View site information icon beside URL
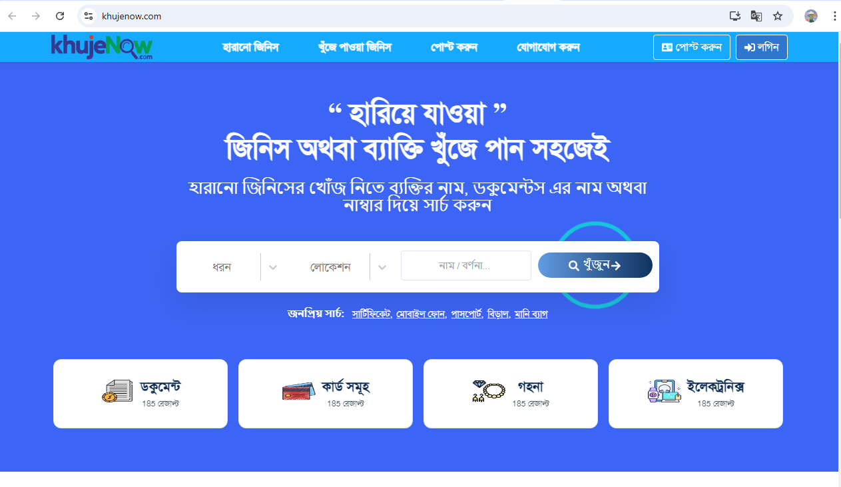 pos(89,16)
